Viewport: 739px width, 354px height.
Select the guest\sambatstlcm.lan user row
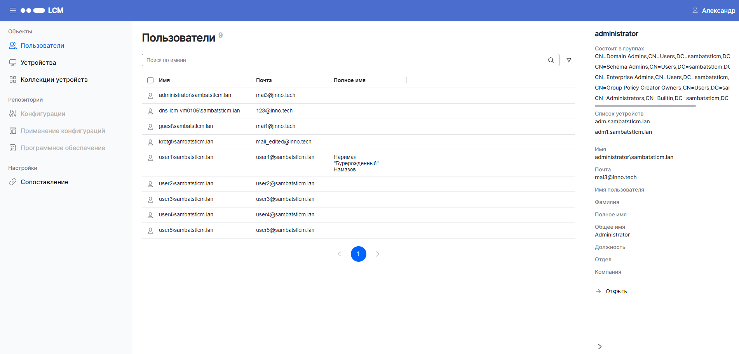(x=186, y=126)
